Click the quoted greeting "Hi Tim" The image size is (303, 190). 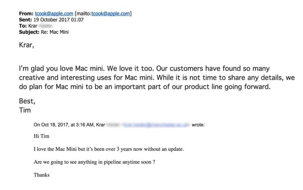41,136
